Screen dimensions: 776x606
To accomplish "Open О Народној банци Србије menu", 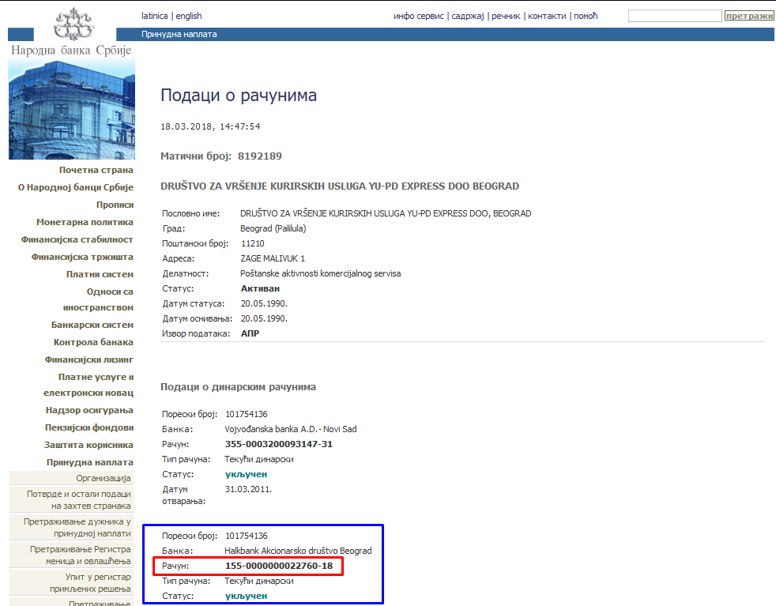I will click(x=76, y=187).
